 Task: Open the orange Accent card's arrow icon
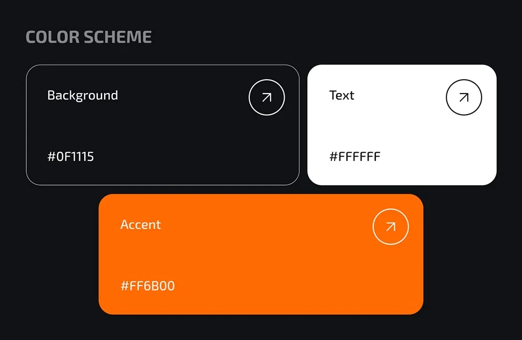(x=390, y=226)
